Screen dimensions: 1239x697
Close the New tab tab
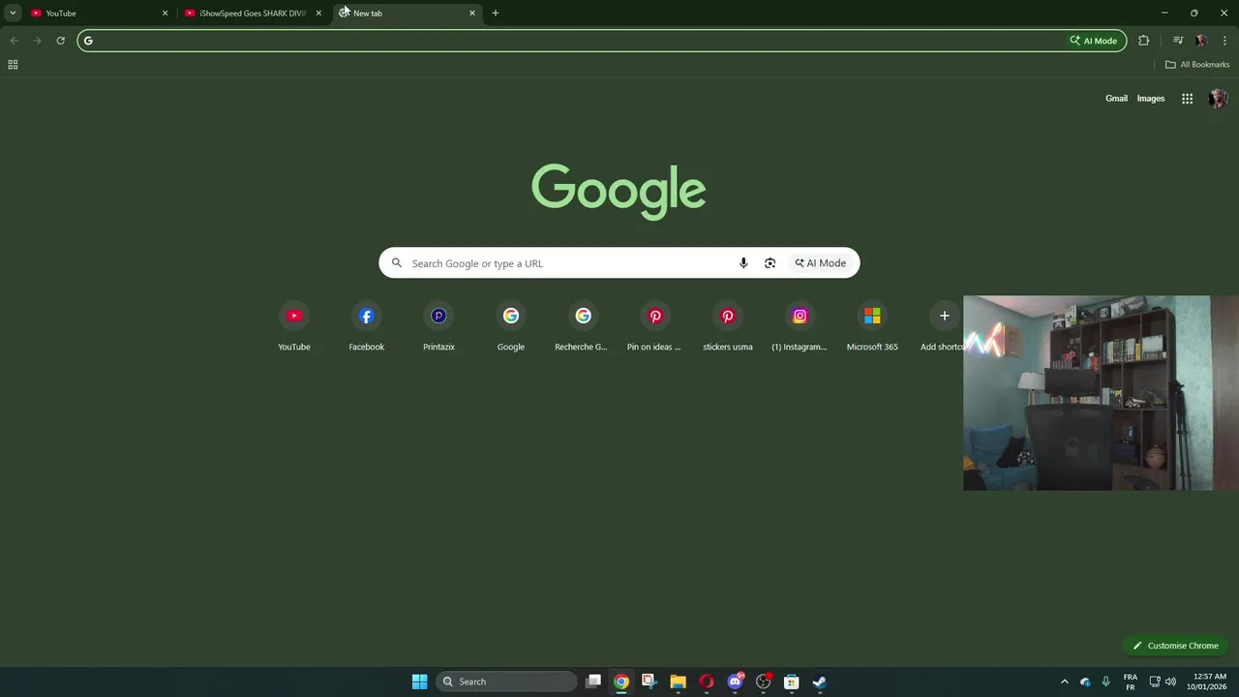[x=472, y=14]
